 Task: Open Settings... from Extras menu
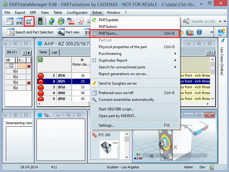click(135, 125)
